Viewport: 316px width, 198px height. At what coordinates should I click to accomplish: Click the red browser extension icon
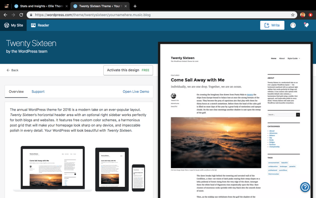click(311, 15)
